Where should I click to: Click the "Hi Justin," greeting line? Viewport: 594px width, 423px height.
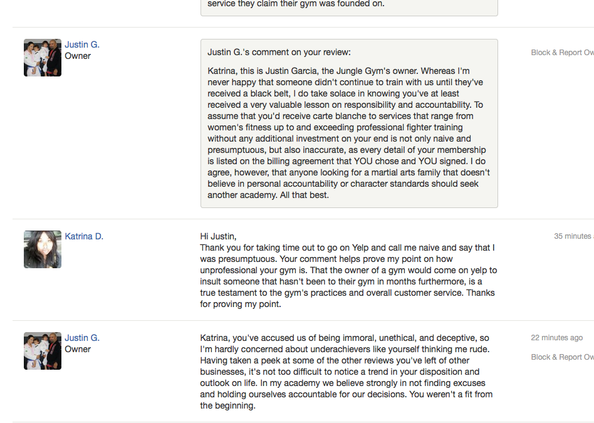pos(219,236)
